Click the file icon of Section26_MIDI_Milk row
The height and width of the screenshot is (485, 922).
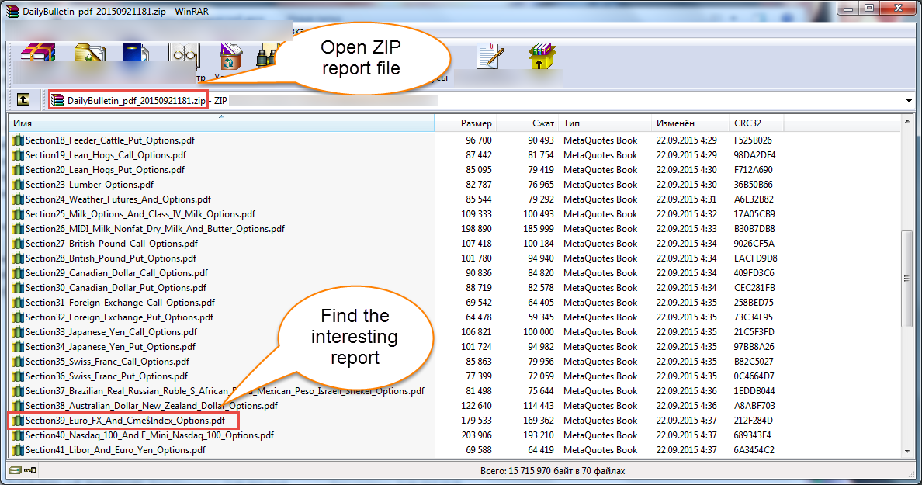coord(18,228)
